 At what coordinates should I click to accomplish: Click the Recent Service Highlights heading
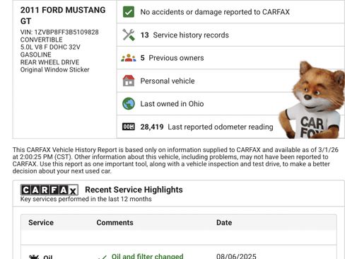[134, 190]
